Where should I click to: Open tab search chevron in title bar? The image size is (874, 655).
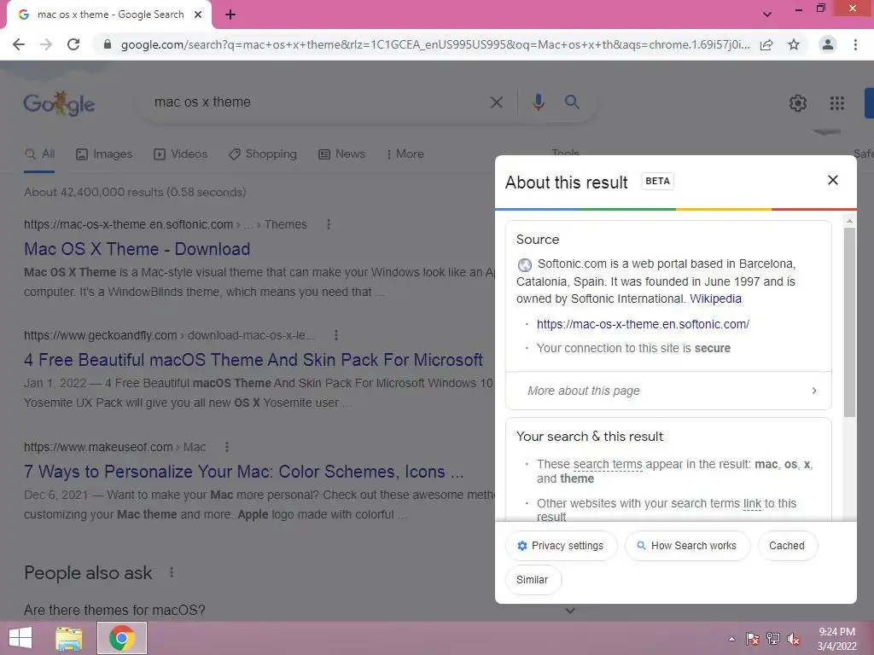(767, 14)
